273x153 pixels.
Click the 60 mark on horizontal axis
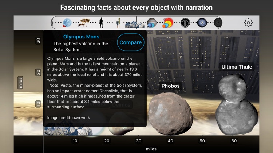point(234,141)
